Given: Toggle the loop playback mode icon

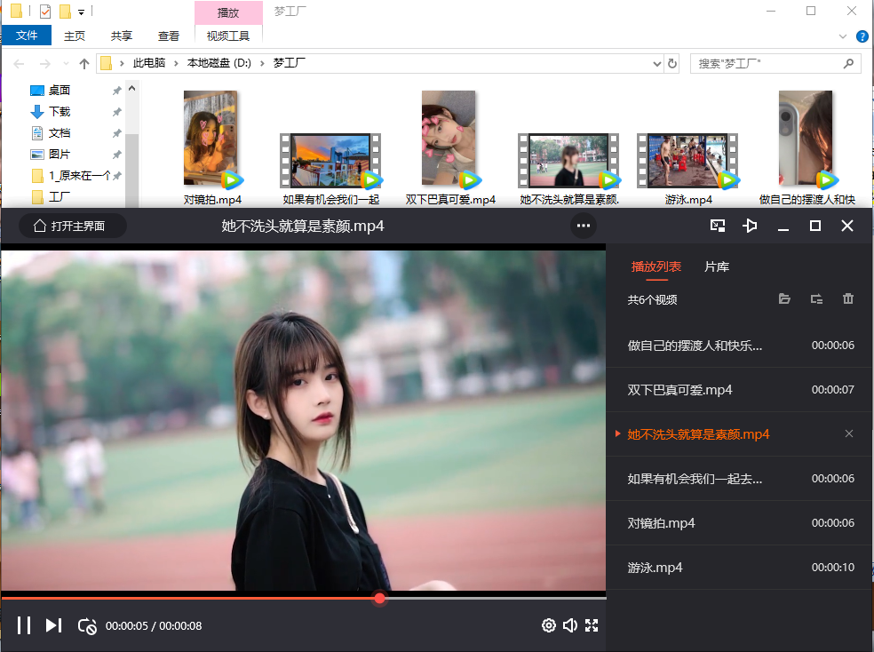Looking at the screenshot, I should pyautogui.click(x=87, y=626).
